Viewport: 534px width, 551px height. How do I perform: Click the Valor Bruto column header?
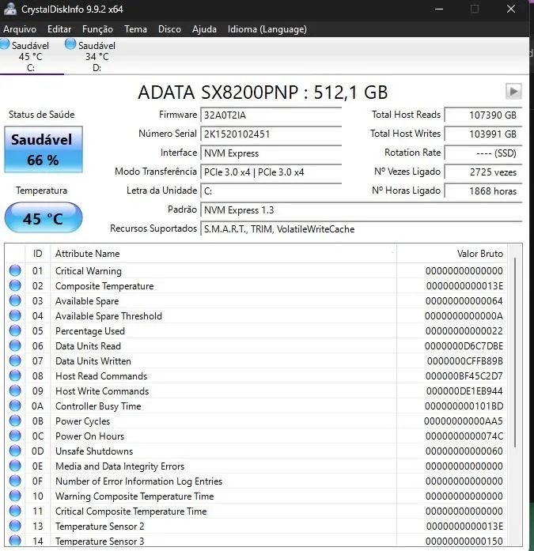tap(452, 253)
